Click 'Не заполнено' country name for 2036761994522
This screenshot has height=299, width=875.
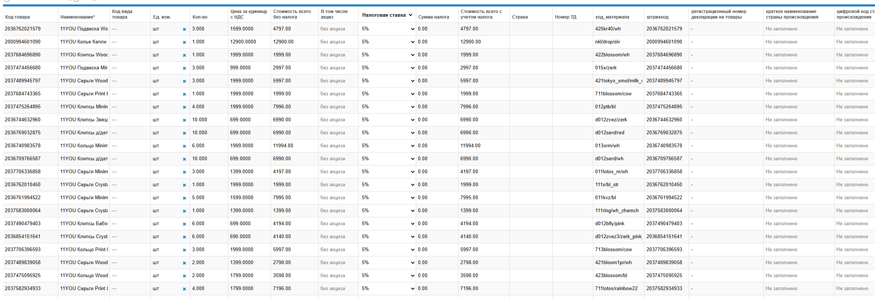pyautogui.click(x=781, y=198)
